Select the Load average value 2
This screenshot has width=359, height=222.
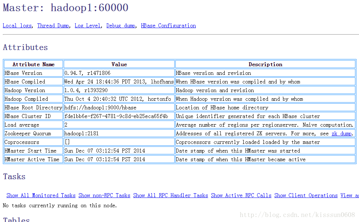119,125
